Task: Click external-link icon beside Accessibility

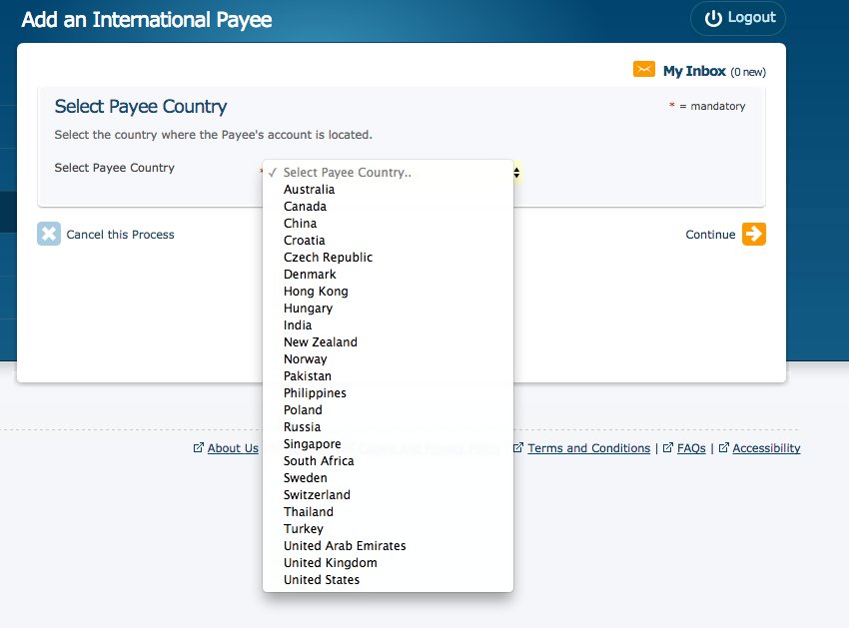Action: tap(723, 447)
